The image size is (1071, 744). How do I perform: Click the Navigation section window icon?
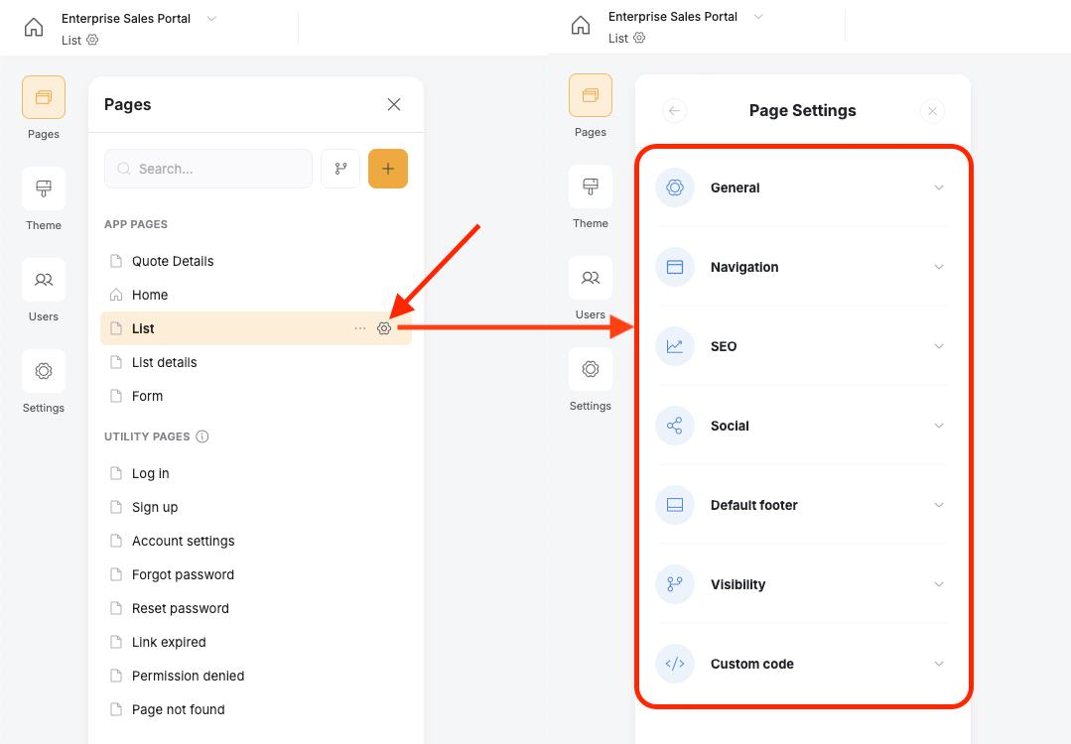[x=675, y=267]
